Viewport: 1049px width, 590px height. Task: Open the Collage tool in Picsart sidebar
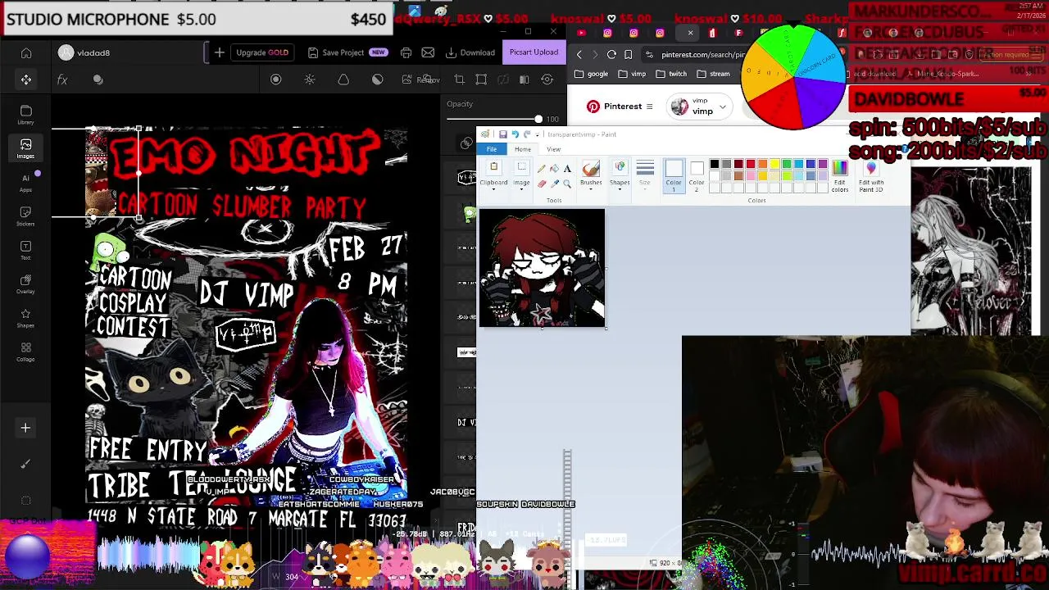tap(26, 352)
